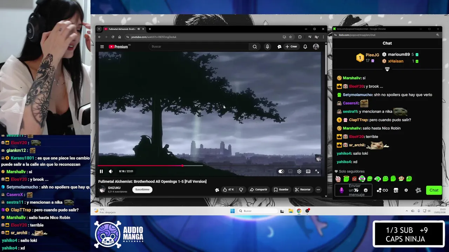This screenshot has height=252, width=449.
Task: Save the video with Guardar
Action: point(281,190)
